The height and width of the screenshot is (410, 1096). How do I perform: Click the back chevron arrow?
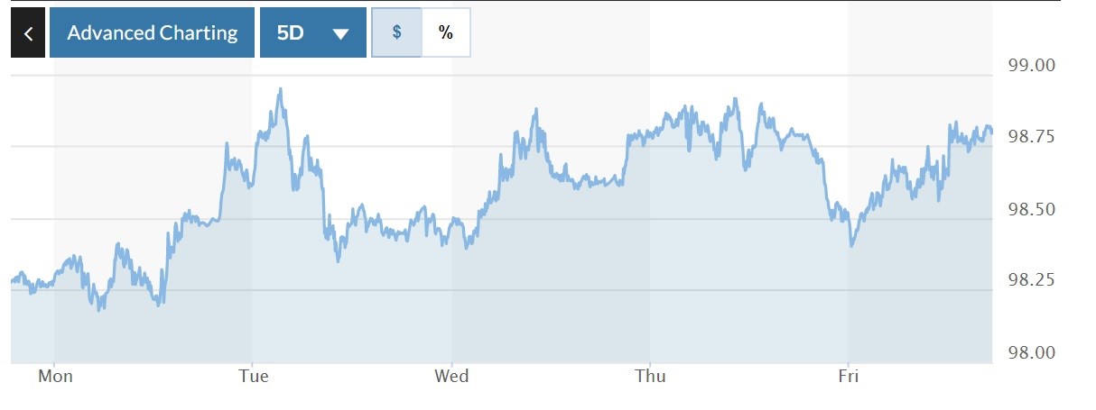[28, 33]
